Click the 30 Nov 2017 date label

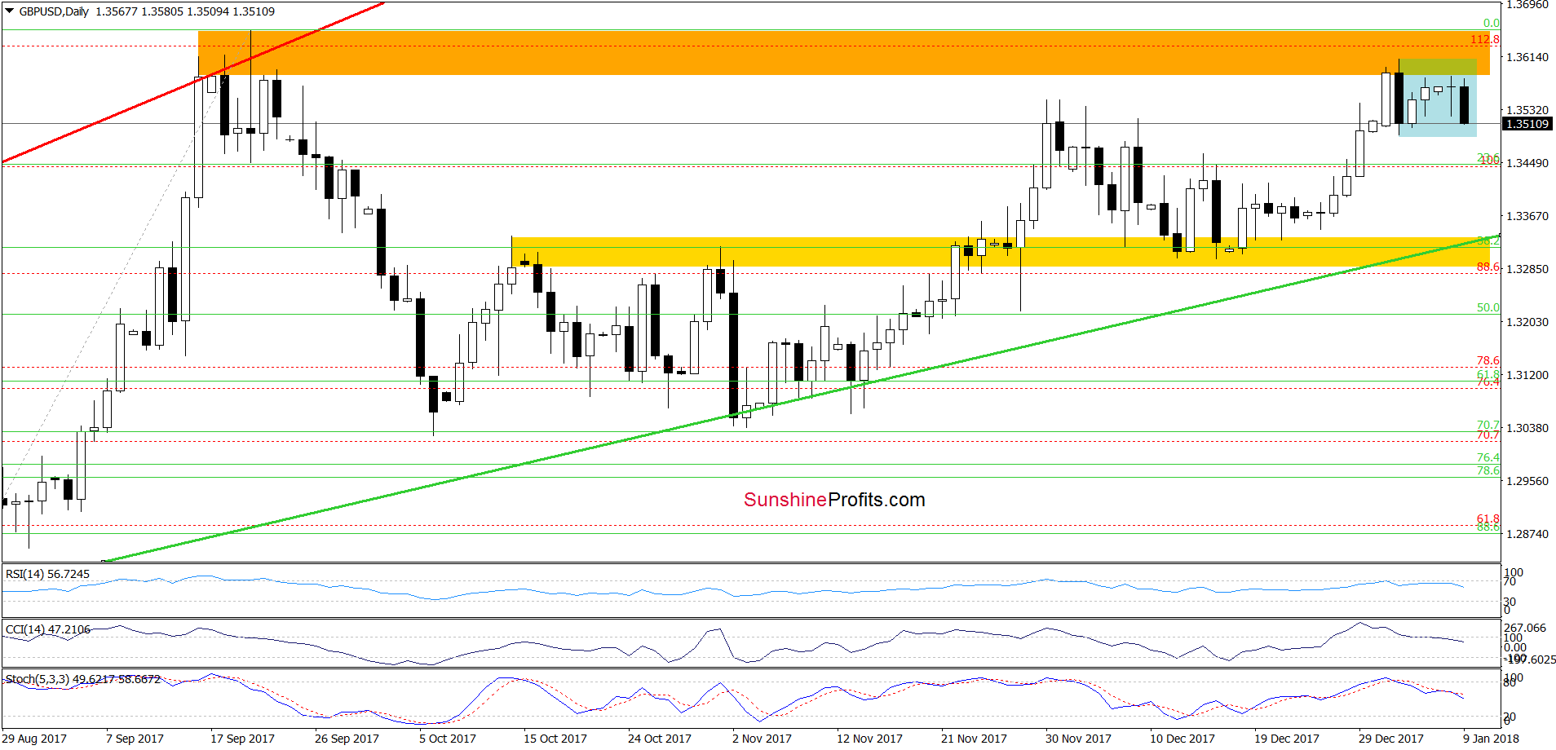pyautogui.click(x=1078, y=739)
